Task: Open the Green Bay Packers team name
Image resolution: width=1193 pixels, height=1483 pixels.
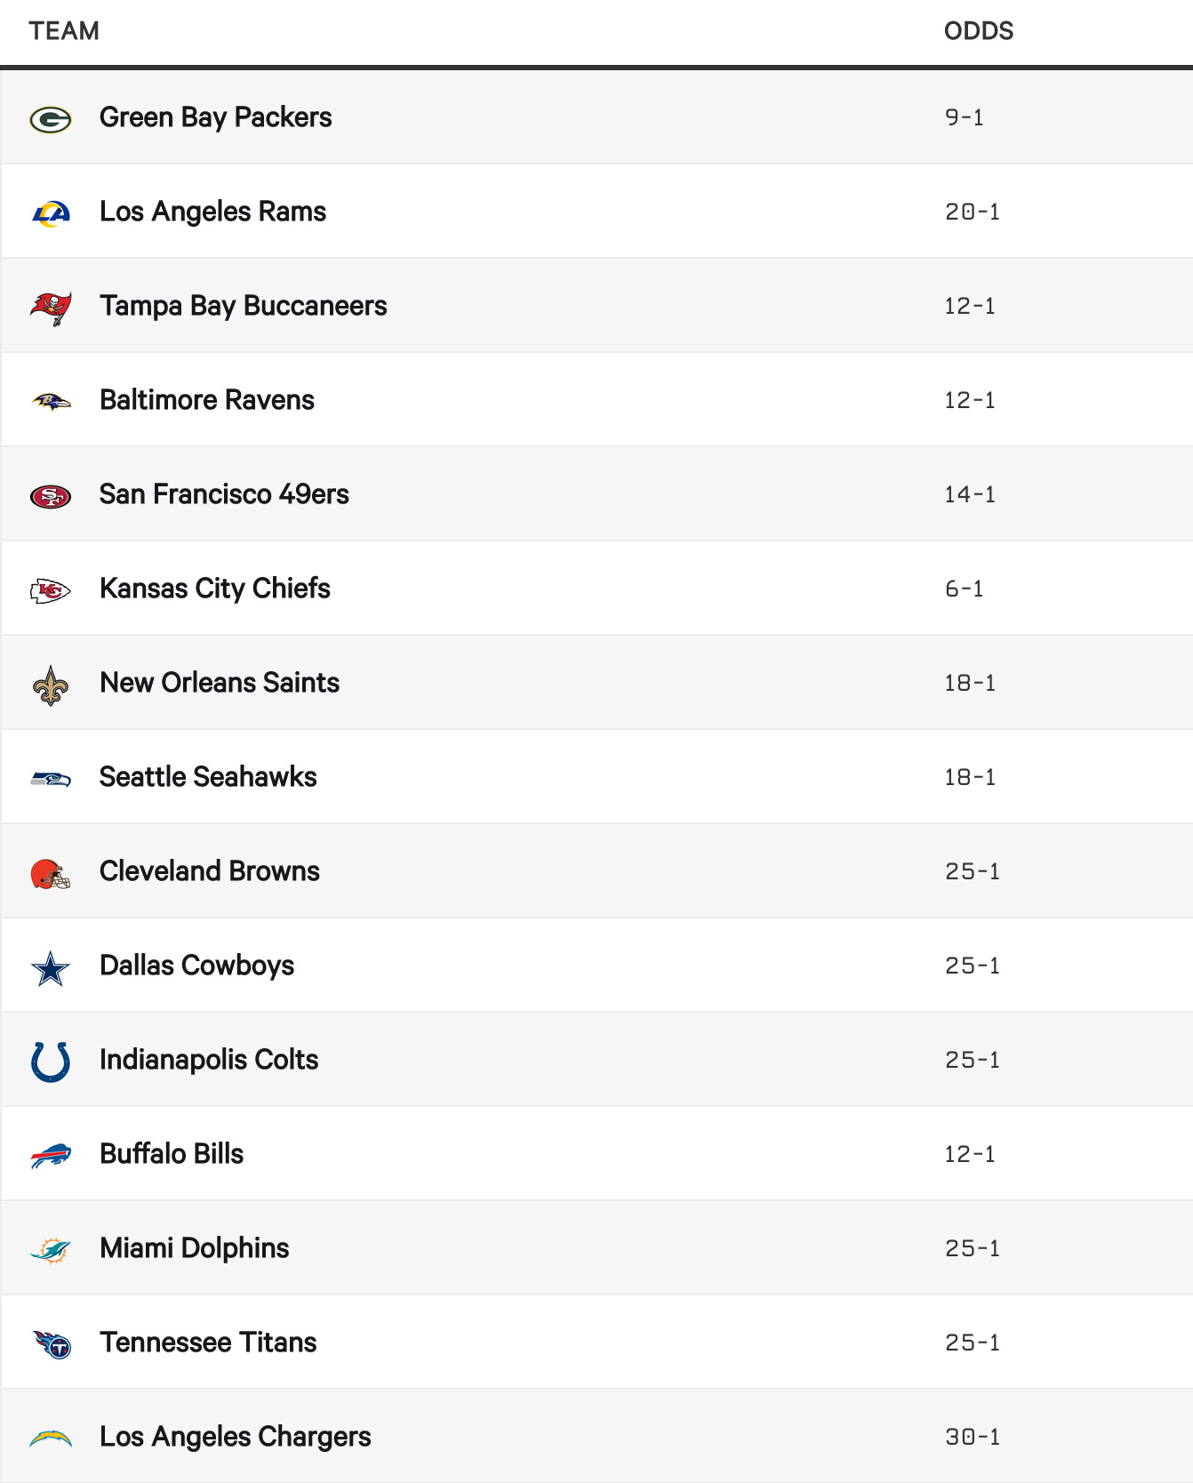Action: click(x=215, y=117)
